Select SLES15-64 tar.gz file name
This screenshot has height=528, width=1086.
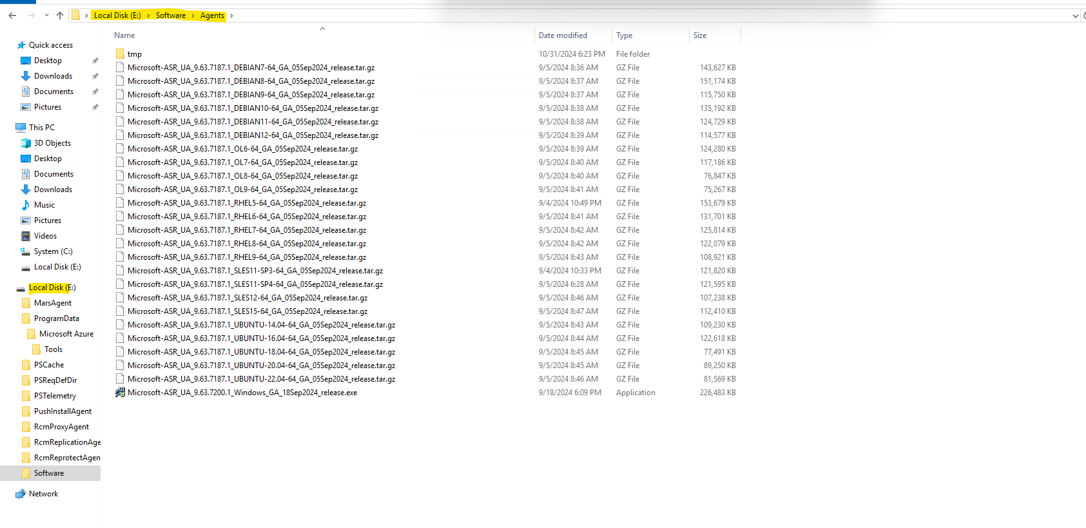(x=247, y=311)
